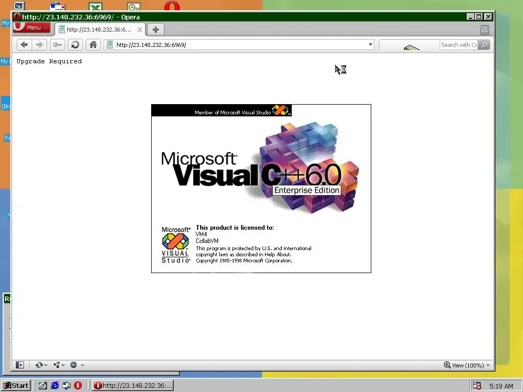The height and width of the screenshot is (392, 523).
Task: Select the Excel desktop shortcut icon
Action: pos(96,6)
